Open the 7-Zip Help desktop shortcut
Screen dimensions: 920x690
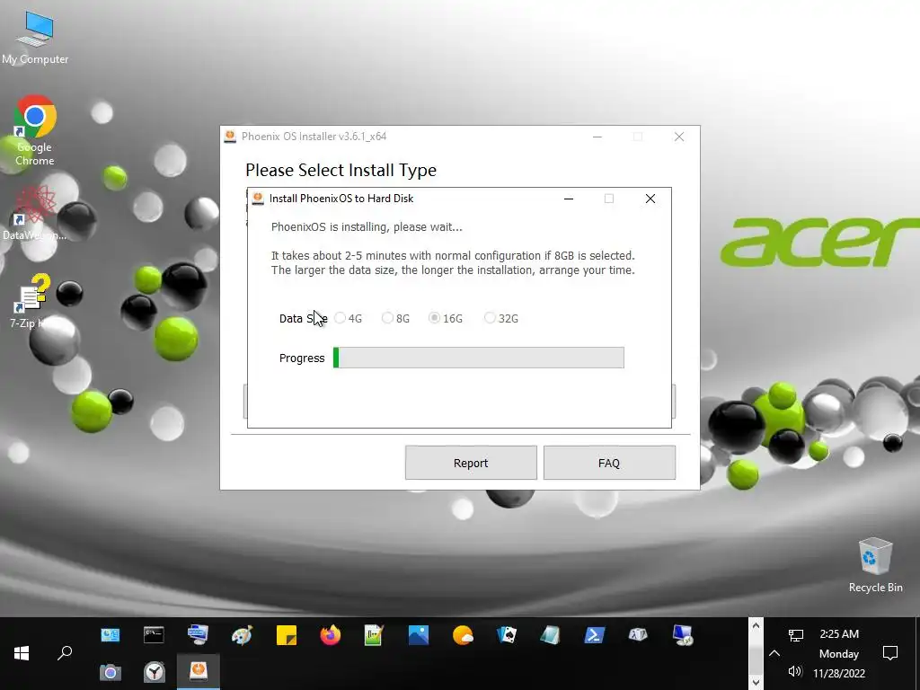tap(32, 300)
